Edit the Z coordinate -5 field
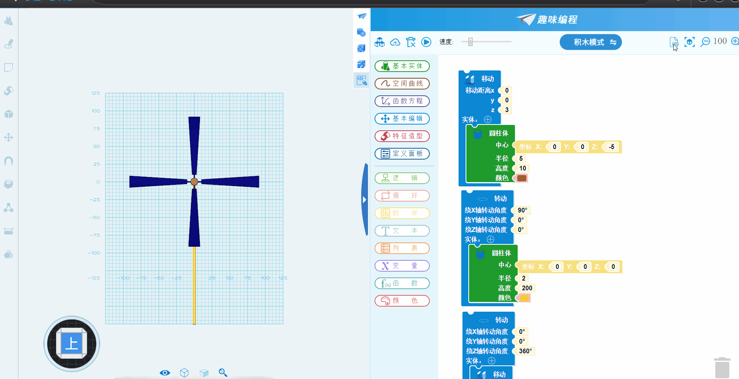 tap(611, 147)
